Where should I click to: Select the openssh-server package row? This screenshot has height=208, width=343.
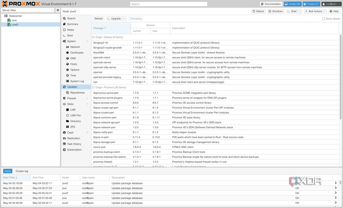215,62
